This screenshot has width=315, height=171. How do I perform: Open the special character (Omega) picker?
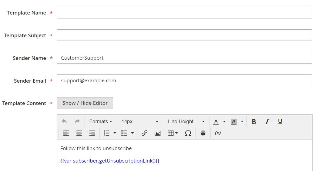pyautogui.click(x=188, y=133)
